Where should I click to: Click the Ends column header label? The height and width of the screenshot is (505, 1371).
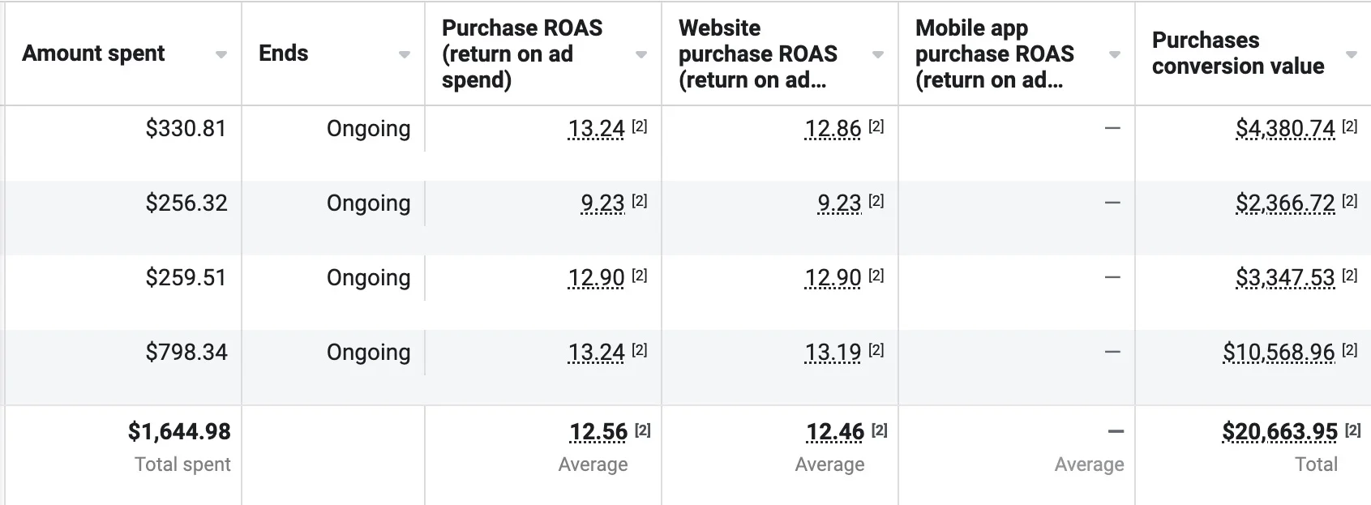[283, 53]
